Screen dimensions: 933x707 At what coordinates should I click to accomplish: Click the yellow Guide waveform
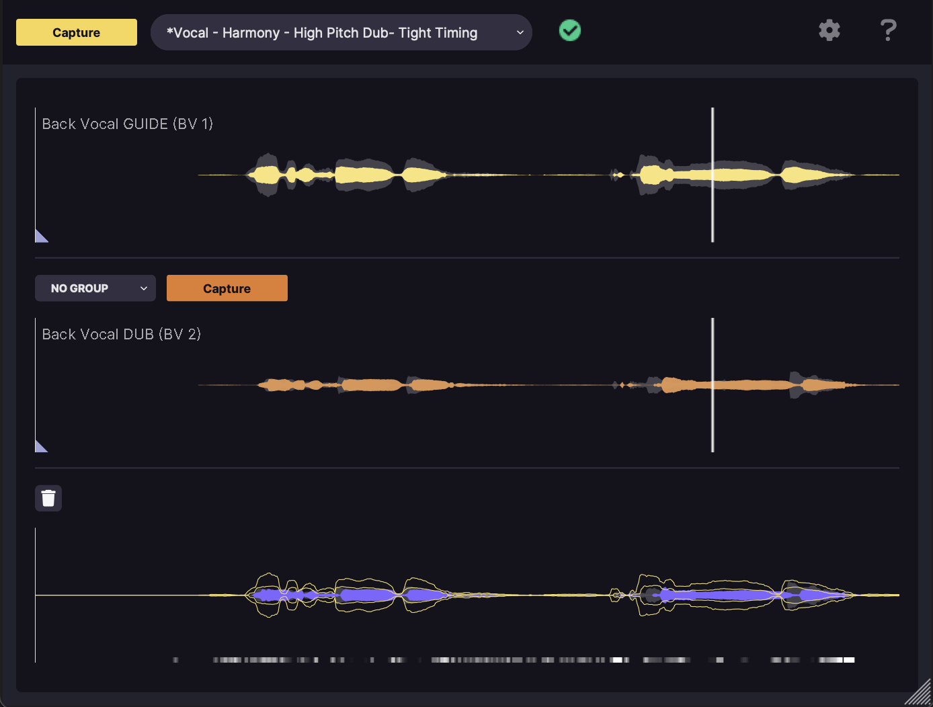coord(363,175)
